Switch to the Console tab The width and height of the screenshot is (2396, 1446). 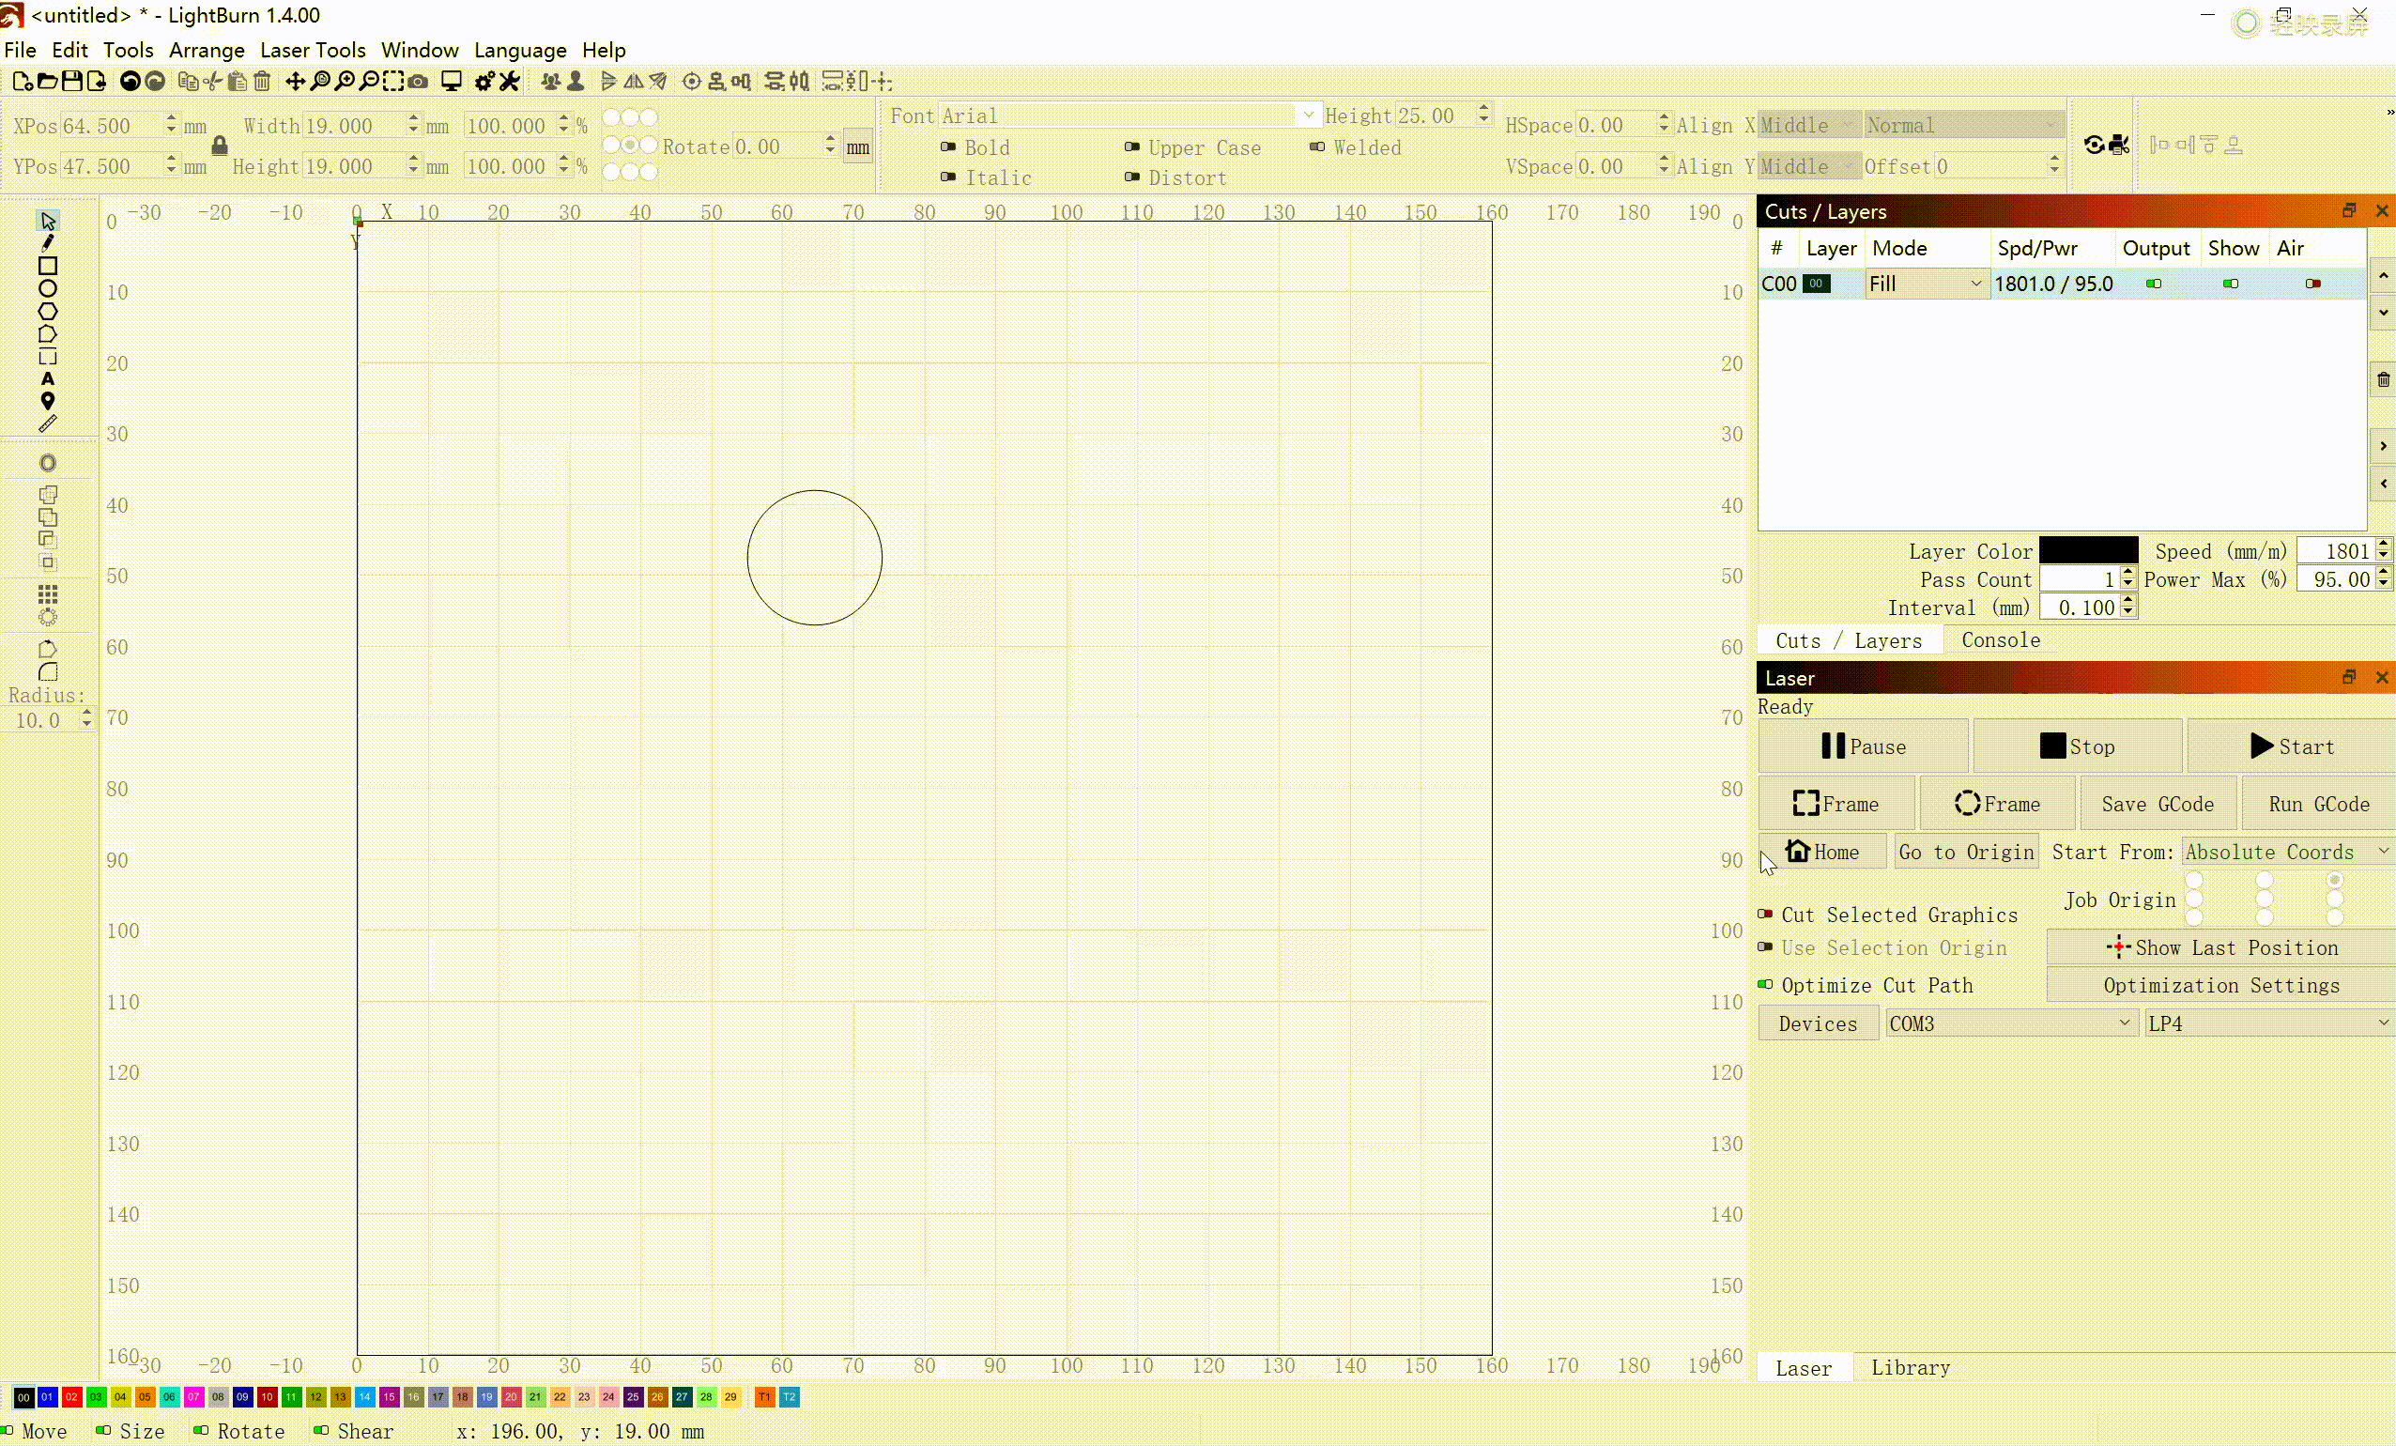pos(2000,639)
